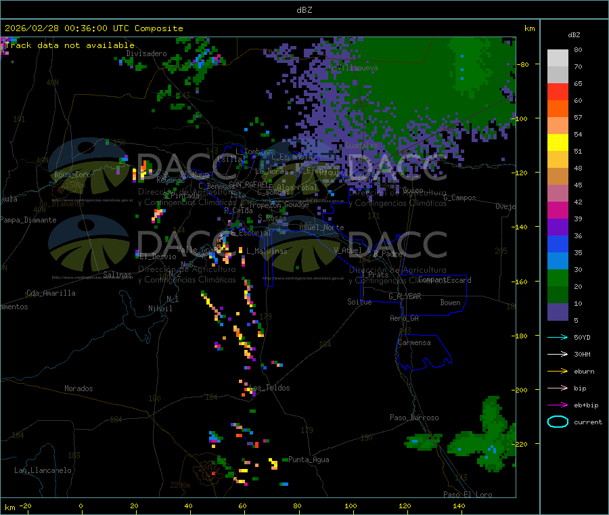Select the brown-orange 45-48 dBZ swatch
609x515 pixels.
pyautogui.click(x=558, y=177)
